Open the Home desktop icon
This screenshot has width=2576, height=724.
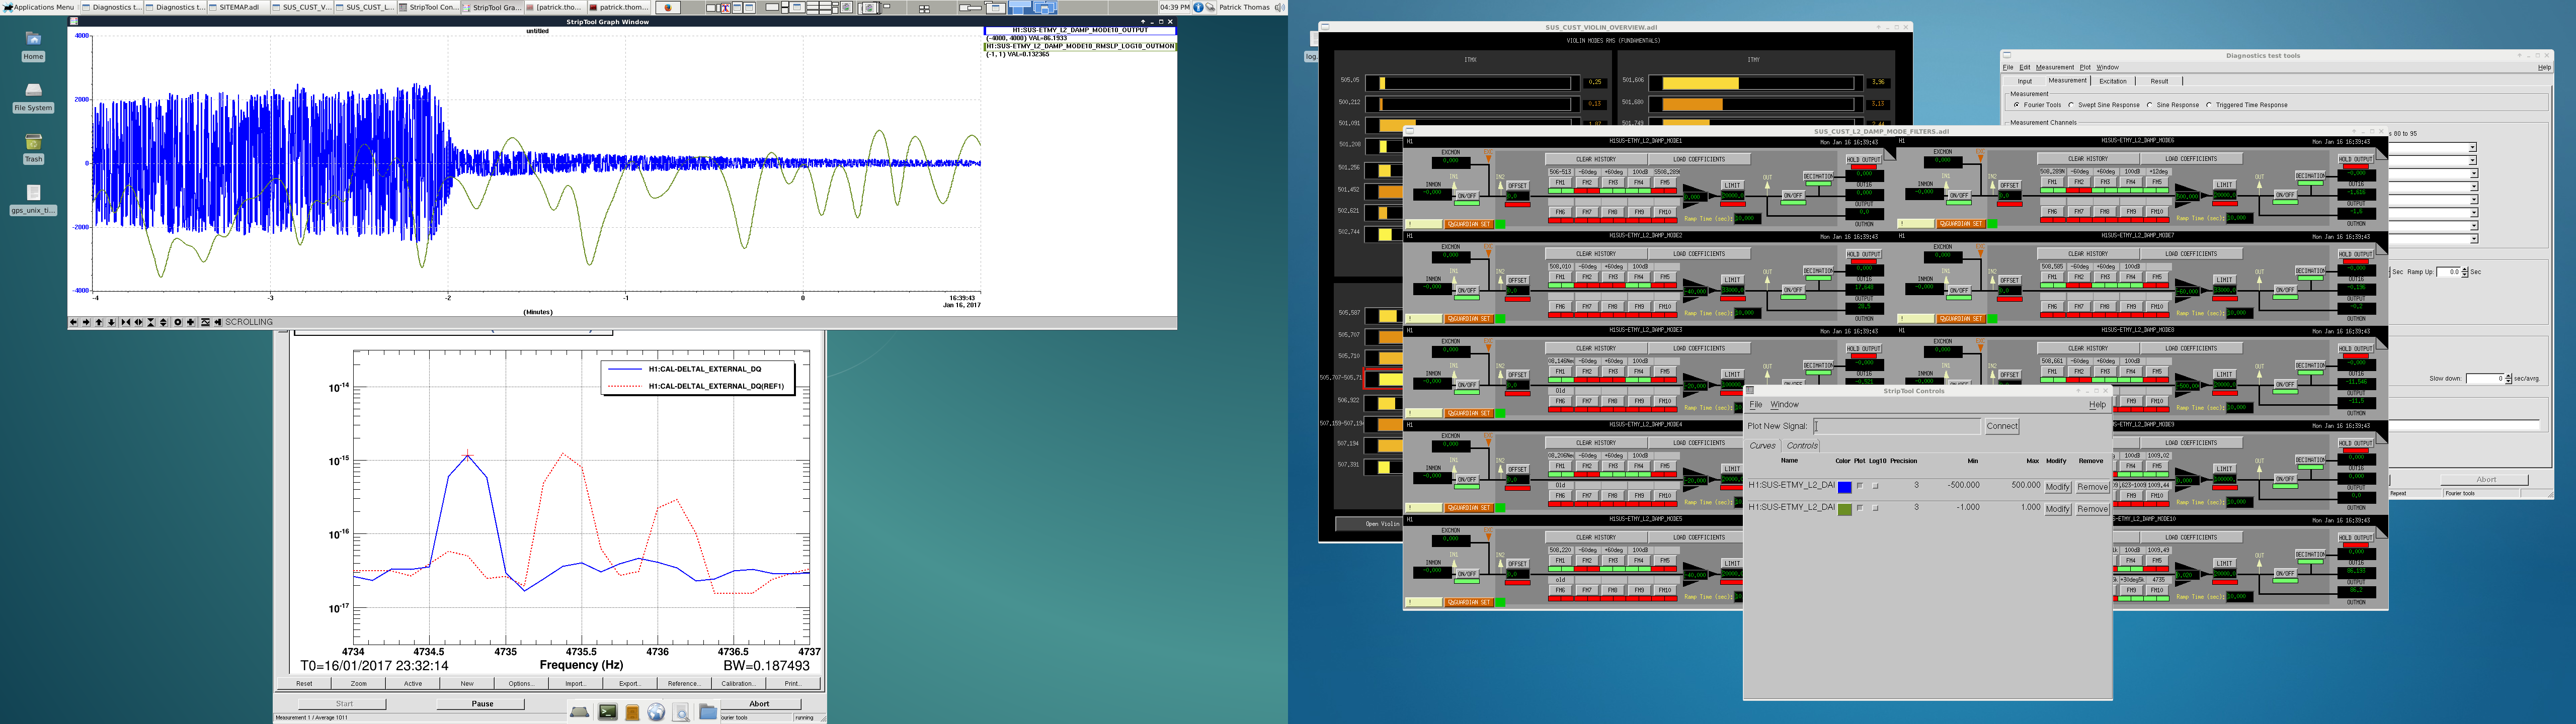[x=33, y=45]
